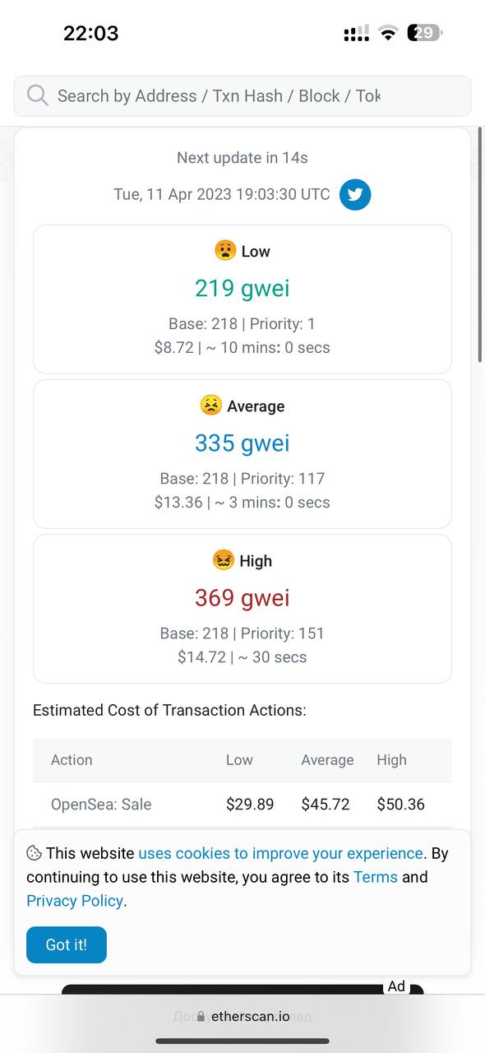485x1053 pixels.
Task: Focus the Search by Address field
Action: [x=242, y=96]
